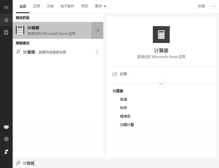Viewport: 219px width, 168px height.
Task: Click the calculator icon in best match
Action: click(20, 30)
